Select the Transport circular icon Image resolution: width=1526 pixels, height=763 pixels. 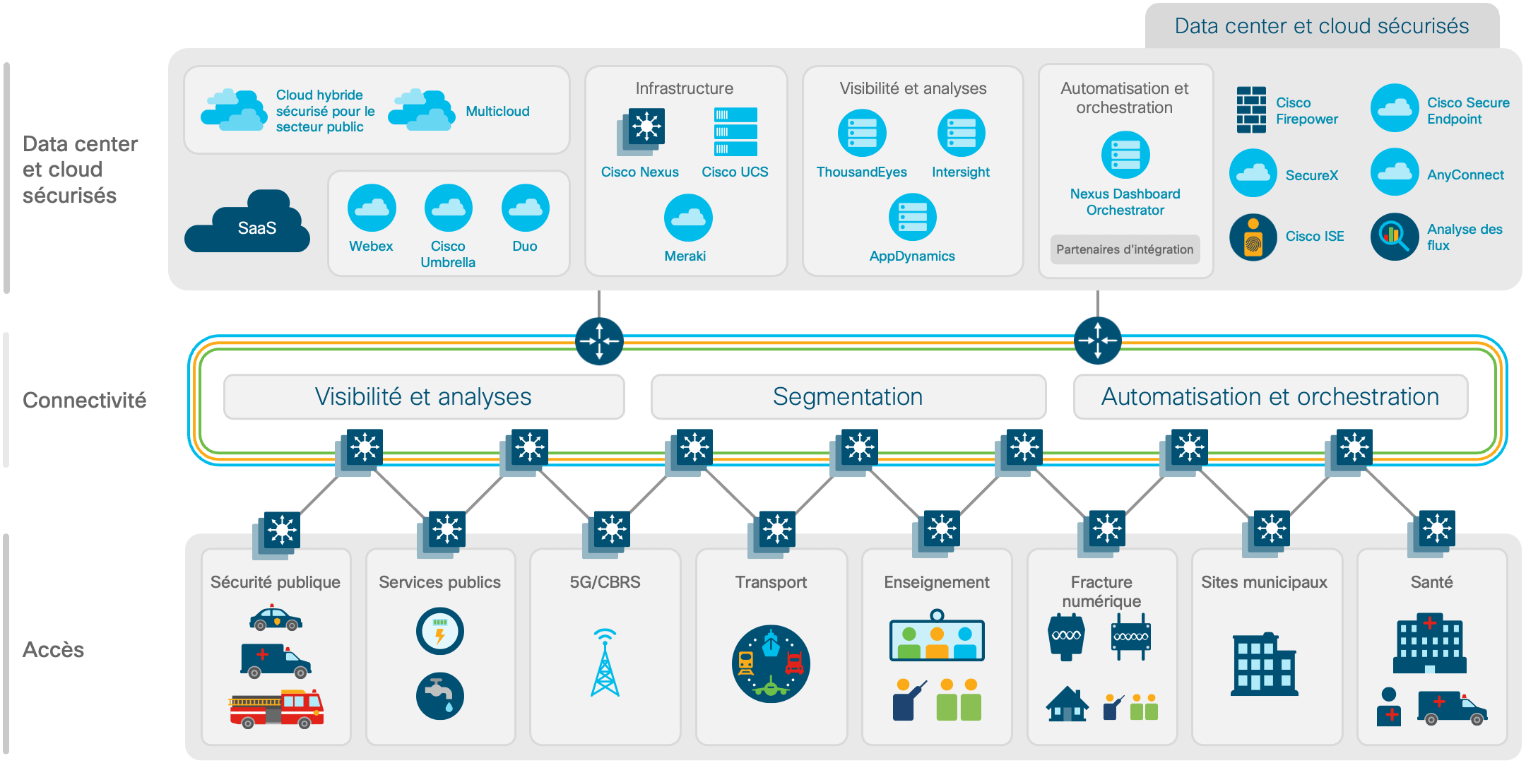pos(771,663)
